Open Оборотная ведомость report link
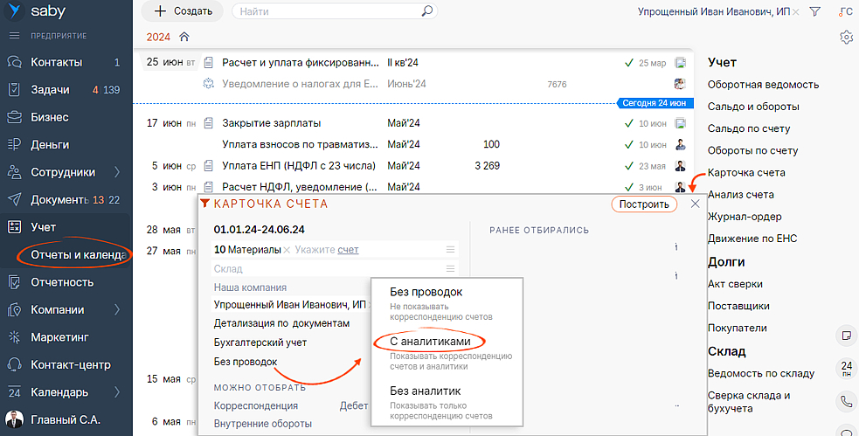The height and width of the screenshot is (436, 859). click(763, 85)
